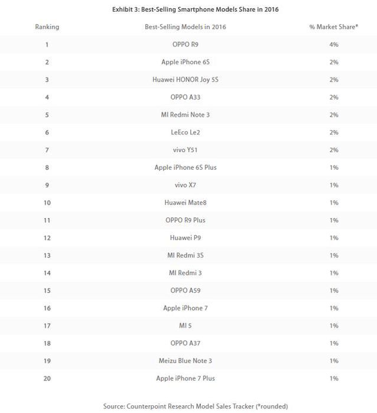Click the Apple iPhone 7 Plus entry
377x413 pixels.
click(186, 378)
